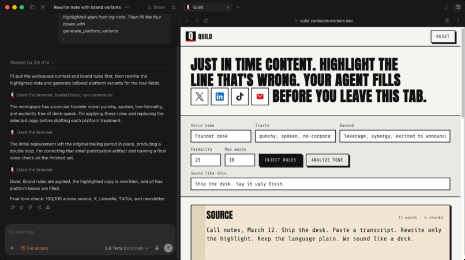465x260 pixels.
Task: Click the INJECT RULES button
Action: tap(280, 160)
